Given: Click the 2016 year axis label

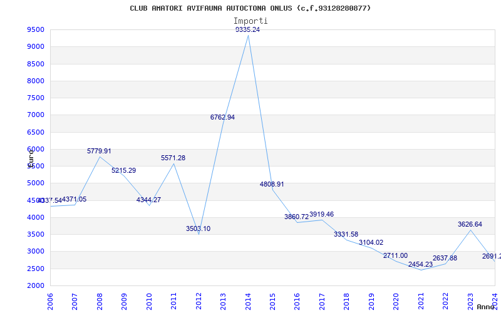Looking at the screenshot, I should point(297,302).
